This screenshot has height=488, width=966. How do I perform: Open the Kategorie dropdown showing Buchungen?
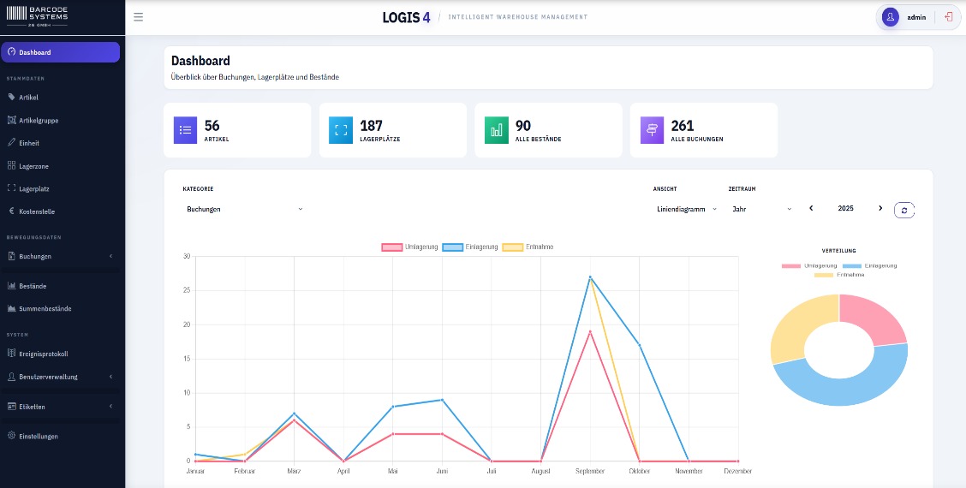245,209
